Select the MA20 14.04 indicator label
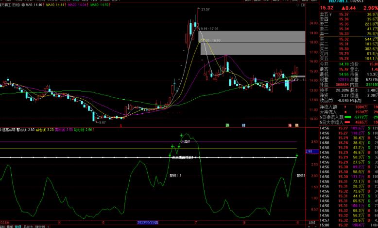 (78, 5)
